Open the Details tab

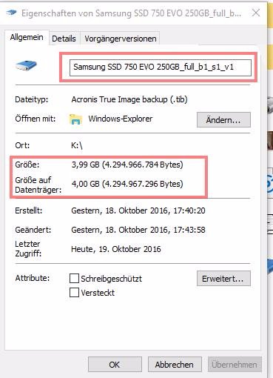(64, 39)
